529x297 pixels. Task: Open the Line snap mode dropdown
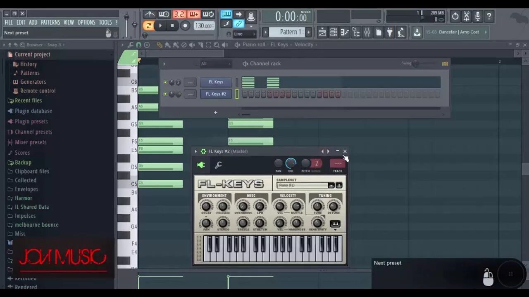click(244, 34)
